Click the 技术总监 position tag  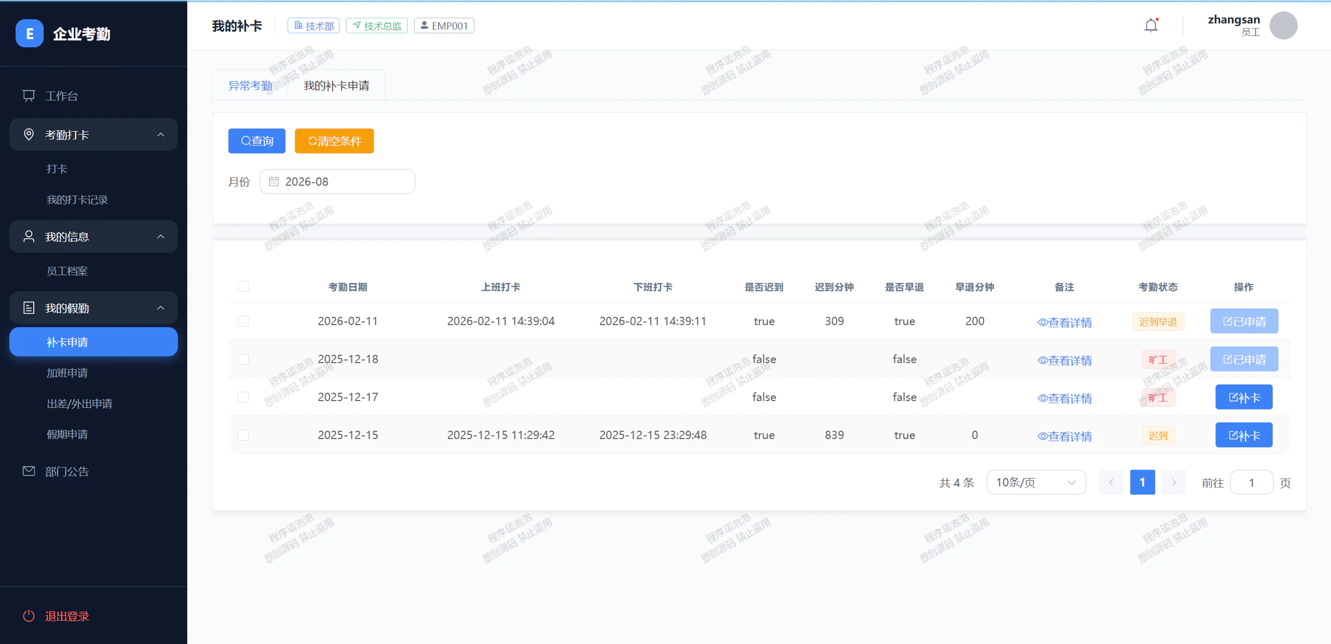(377, 25)
